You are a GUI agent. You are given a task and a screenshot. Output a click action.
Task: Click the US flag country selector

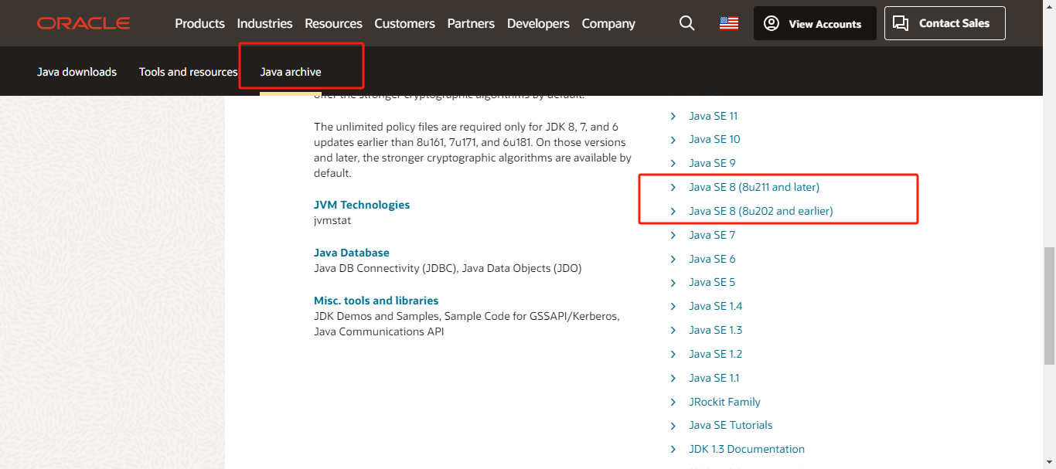pos(728,23)
